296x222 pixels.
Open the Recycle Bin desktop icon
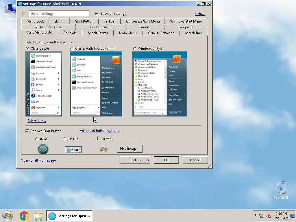coord(282,190)
